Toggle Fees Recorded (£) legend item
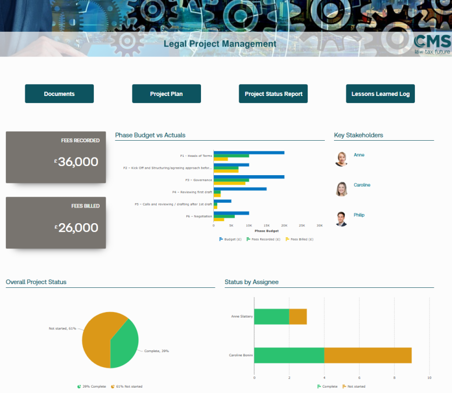This screenshot has height=393, width=452. tap(263, 239)
